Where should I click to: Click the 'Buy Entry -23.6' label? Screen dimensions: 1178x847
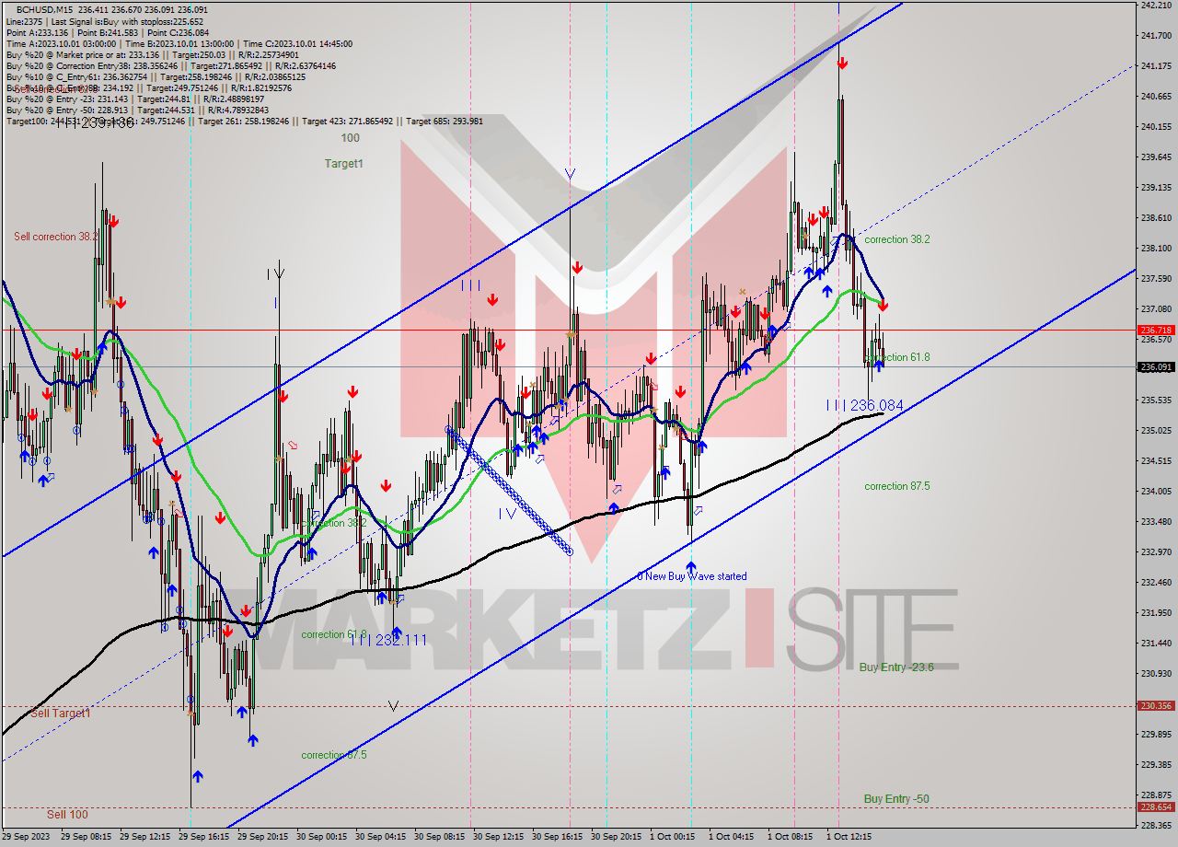(x=896, y=667)
